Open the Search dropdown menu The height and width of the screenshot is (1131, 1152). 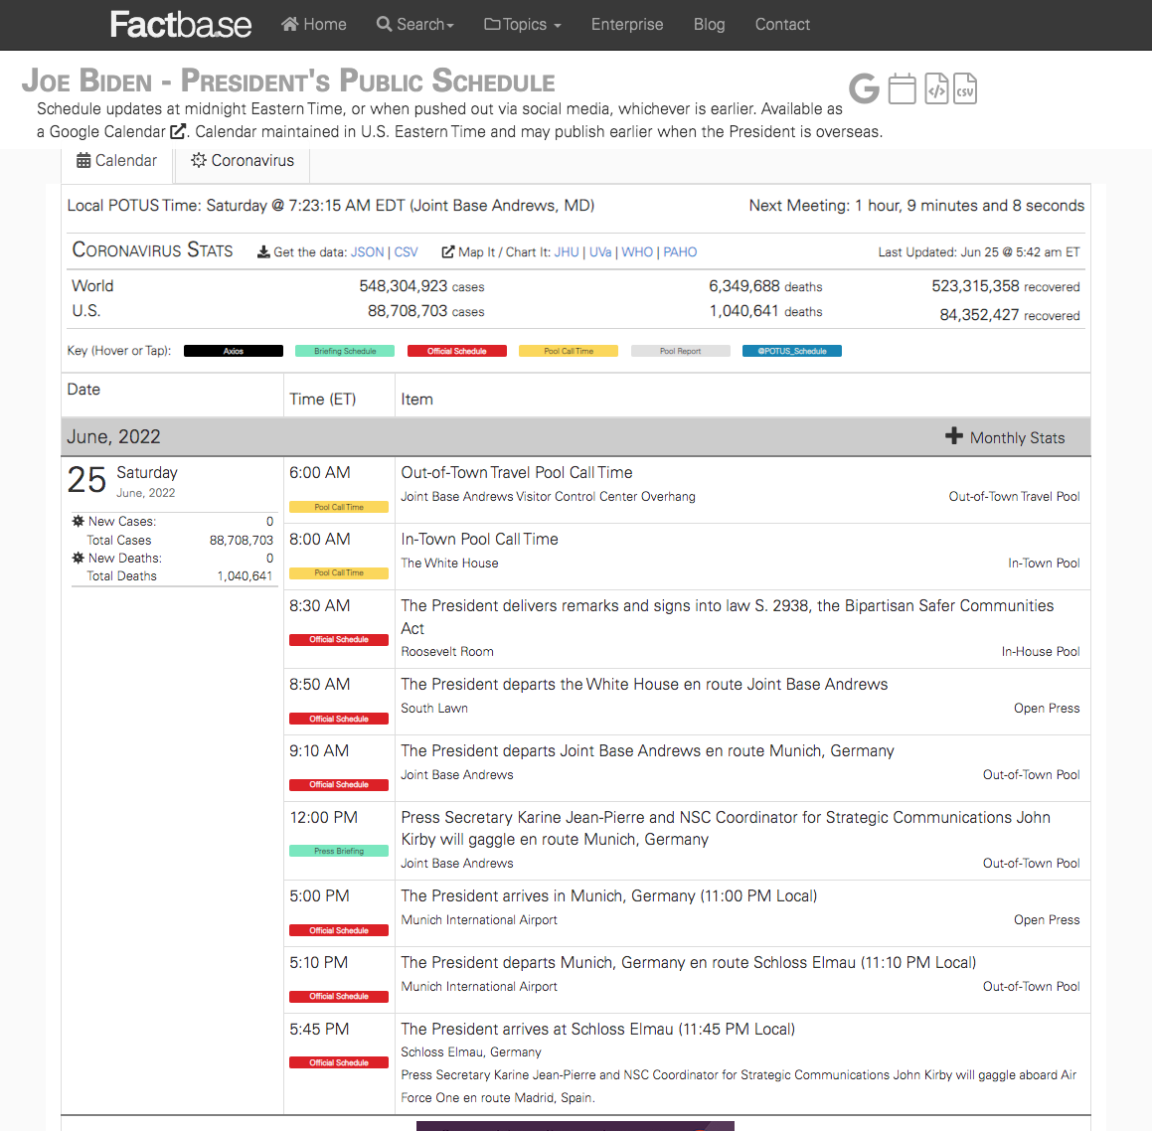point(415,24)
